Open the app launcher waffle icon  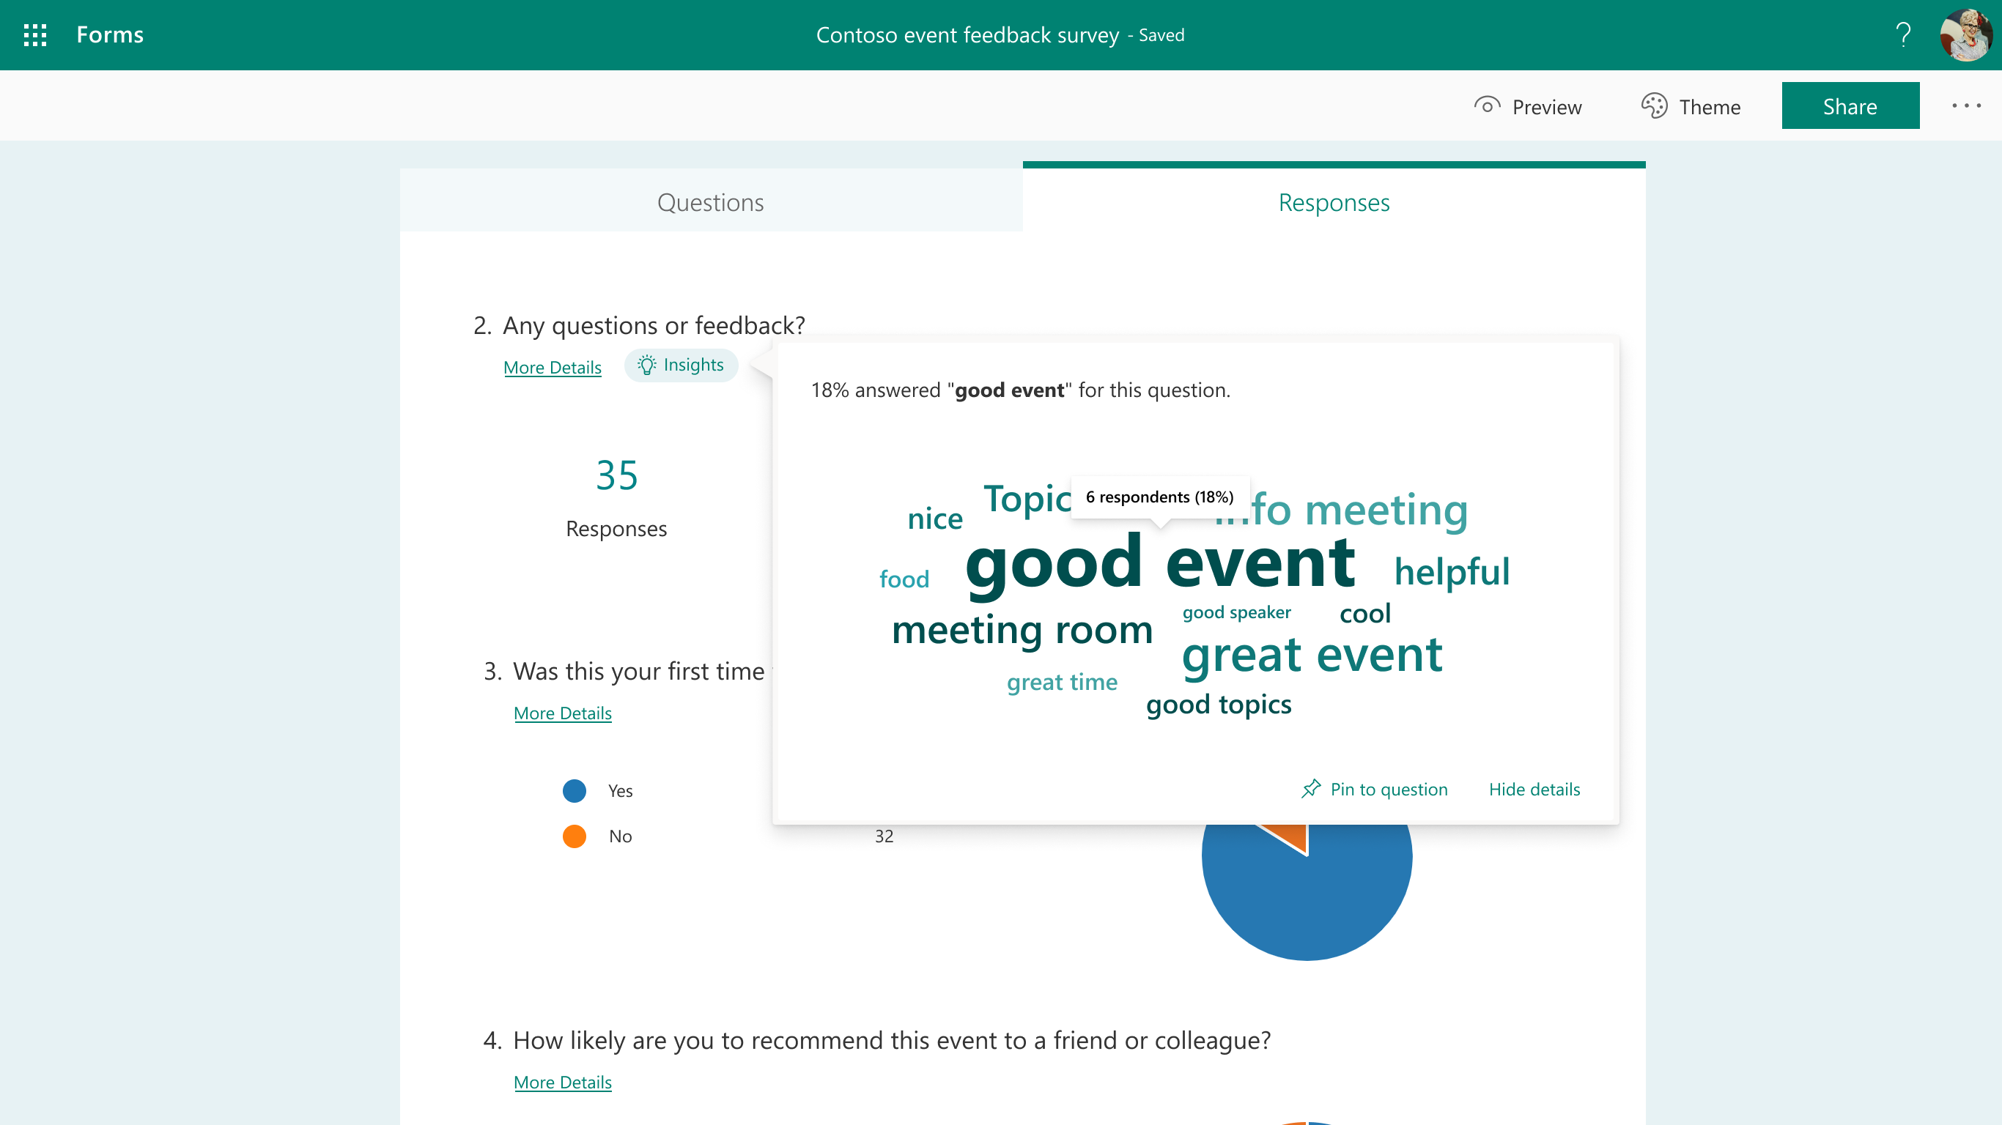35,35
